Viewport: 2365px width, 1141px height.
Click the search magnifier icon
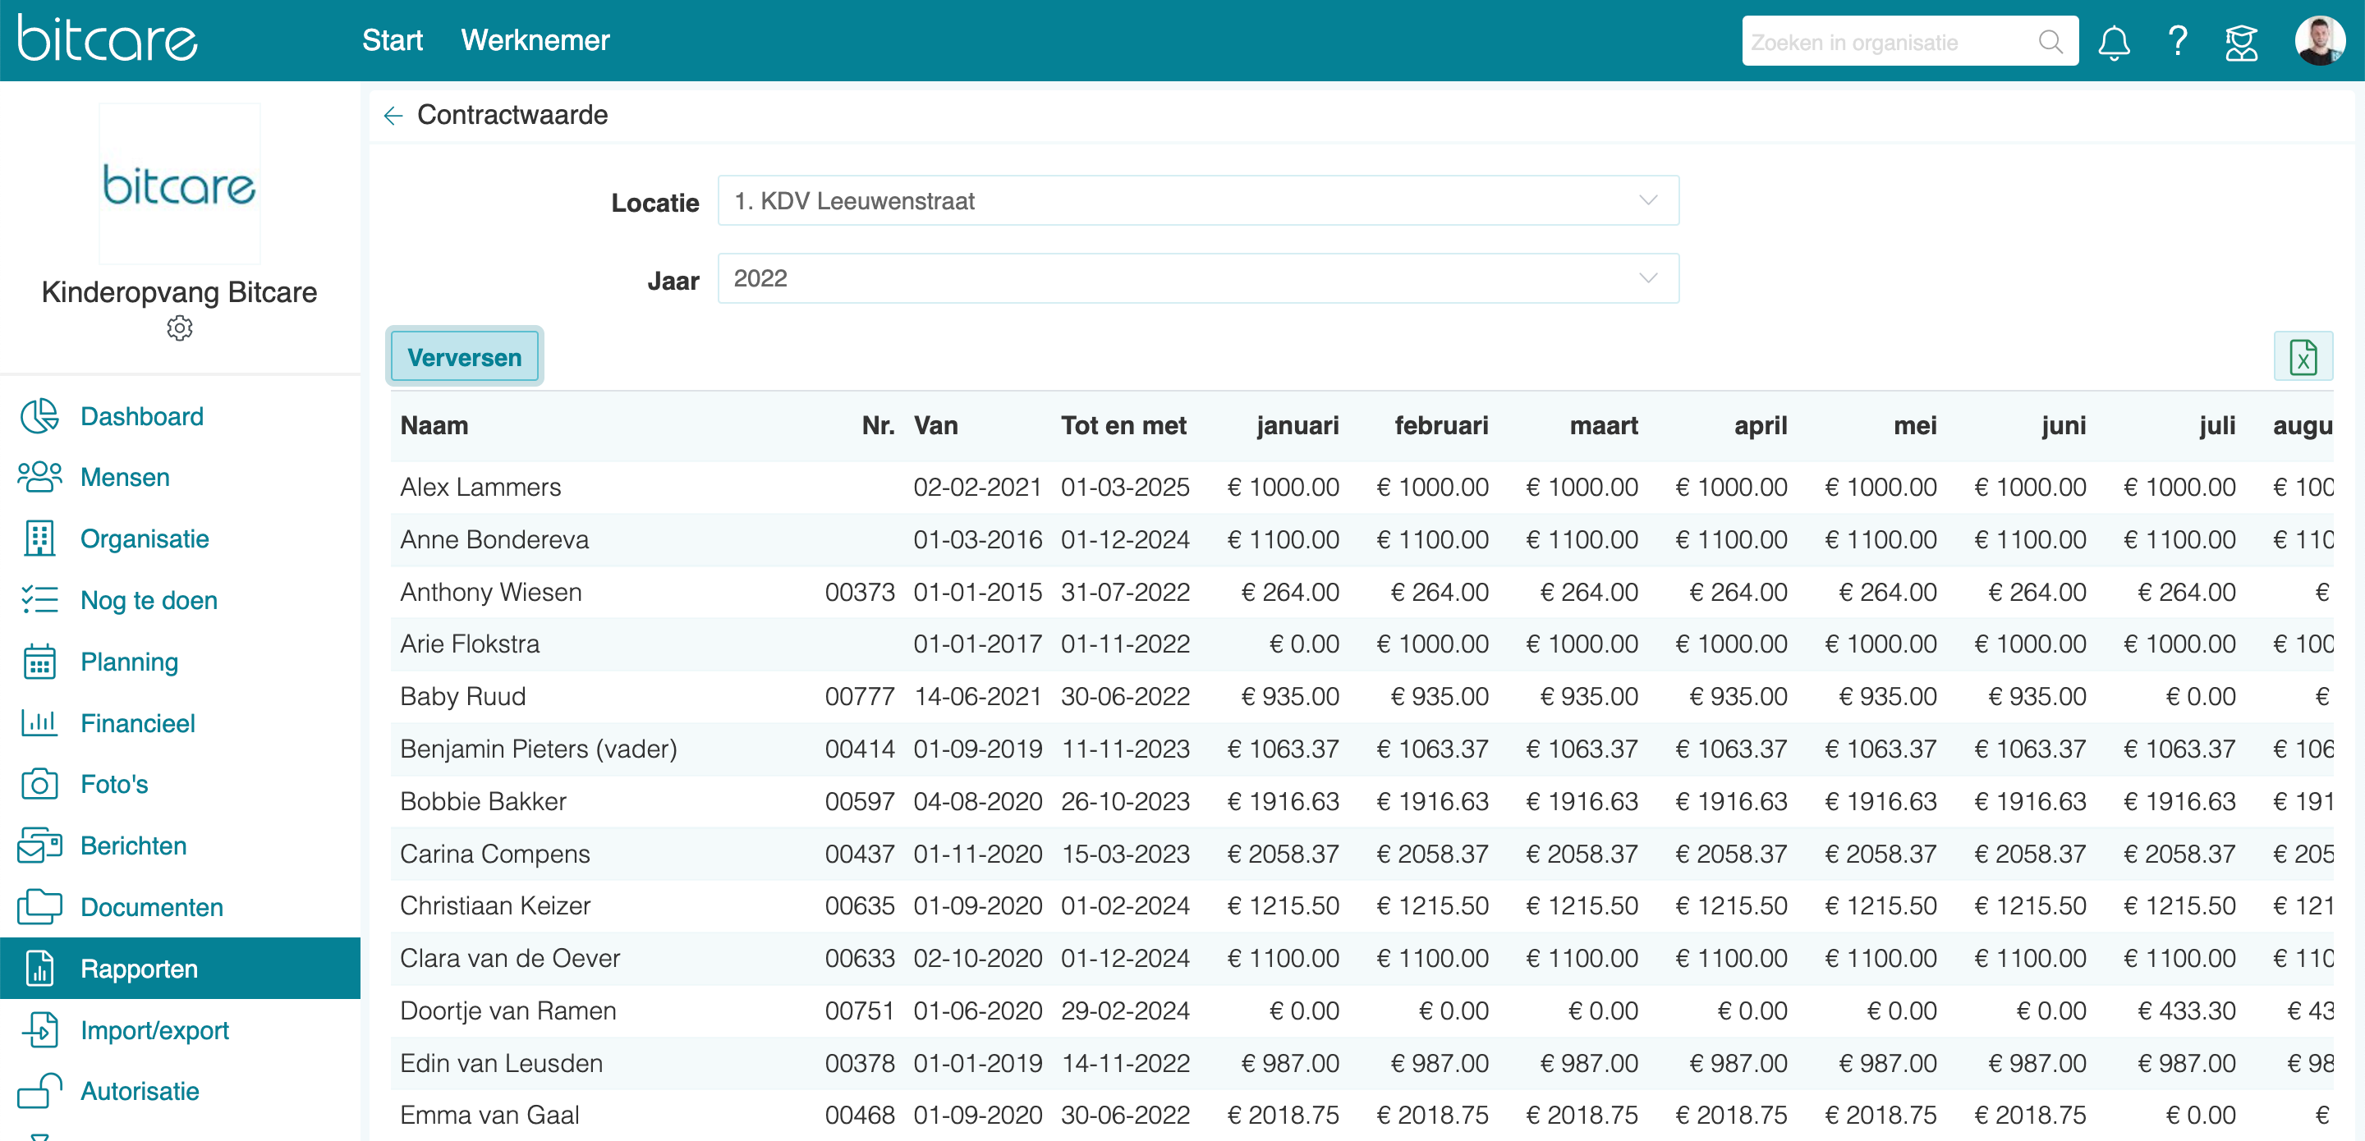(x=2050, y=42)
